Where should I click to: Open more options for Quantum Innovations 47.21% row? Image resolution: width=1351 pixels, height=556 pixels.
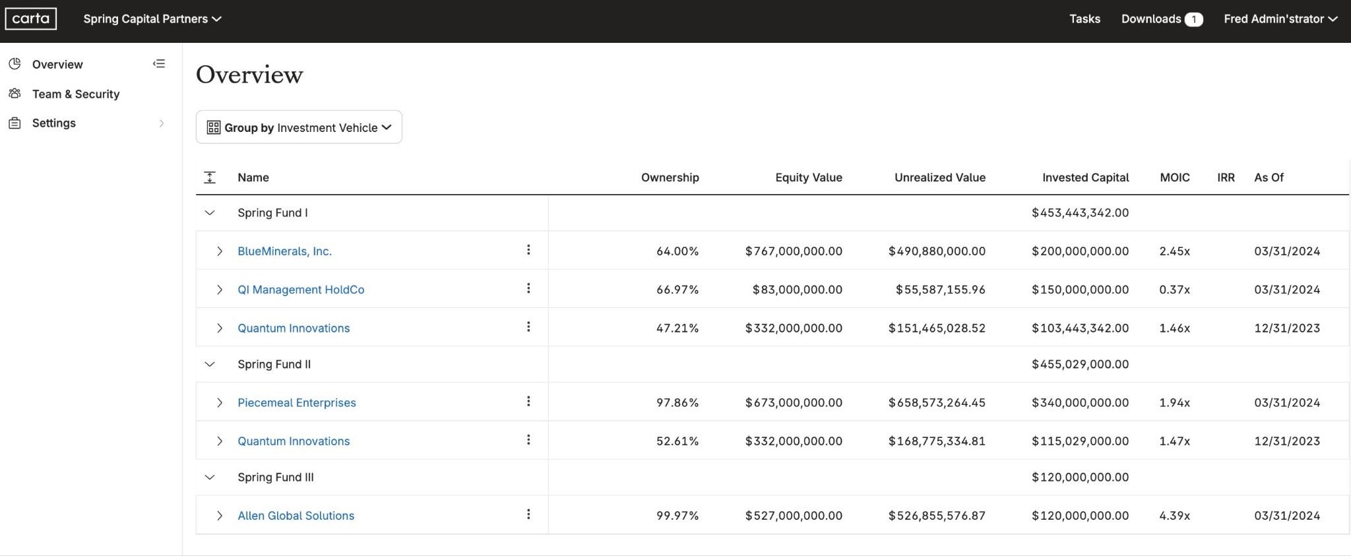coord(528,326)
